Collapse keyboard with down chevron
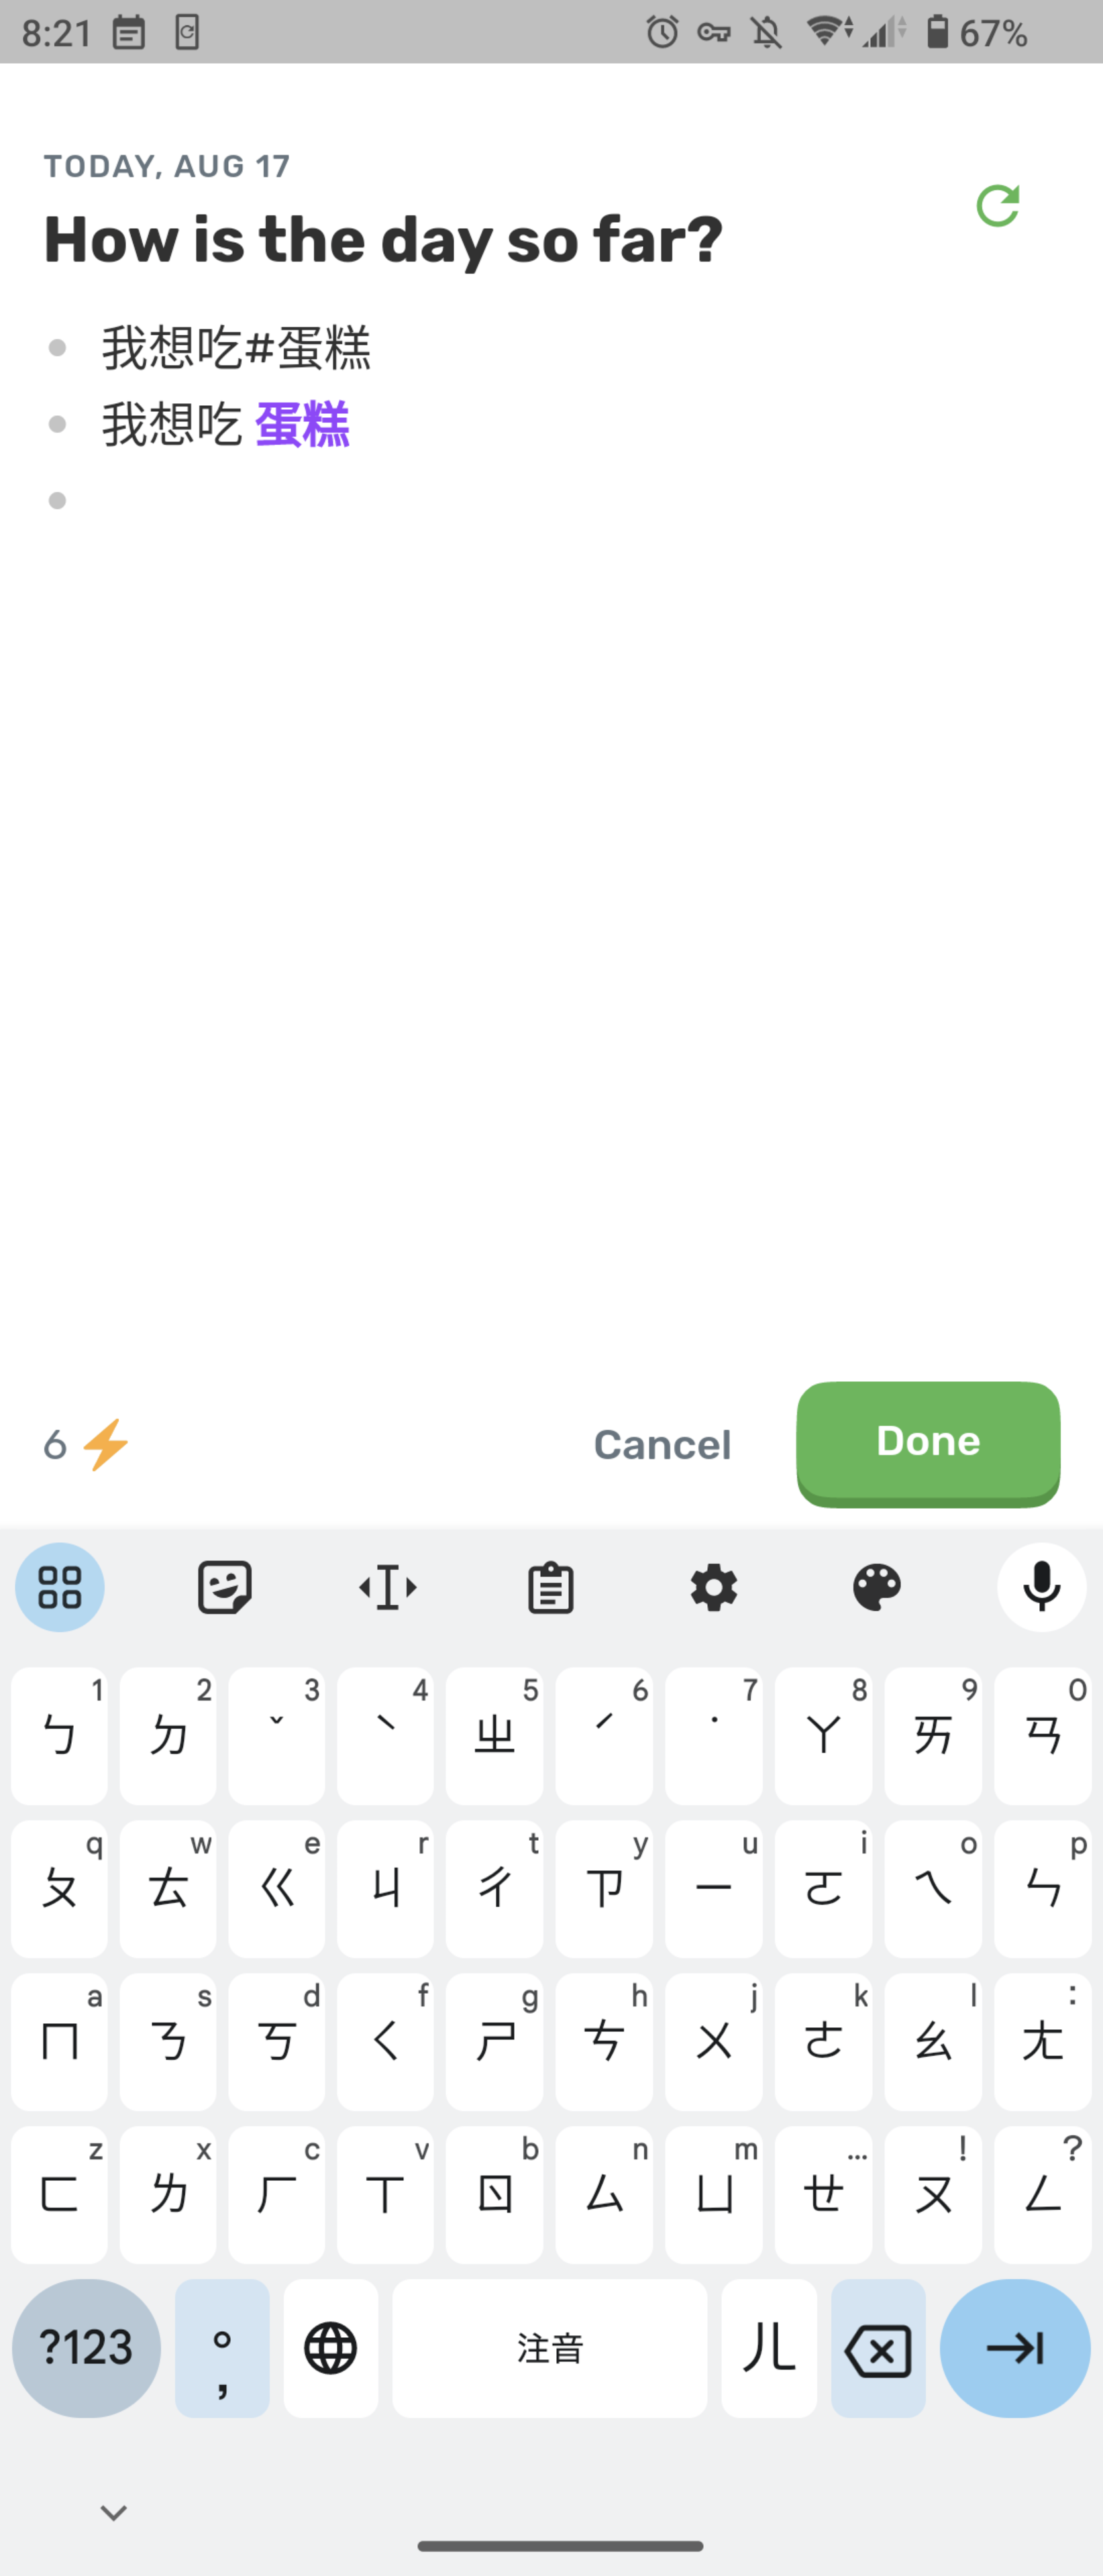 (x=114, y=2512)
